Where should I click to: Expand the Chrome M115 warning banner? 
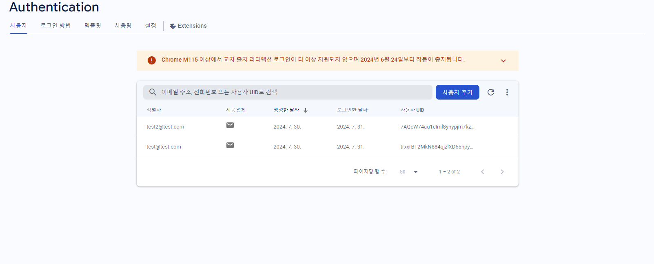pyautogui.click(x=503, y=61)
